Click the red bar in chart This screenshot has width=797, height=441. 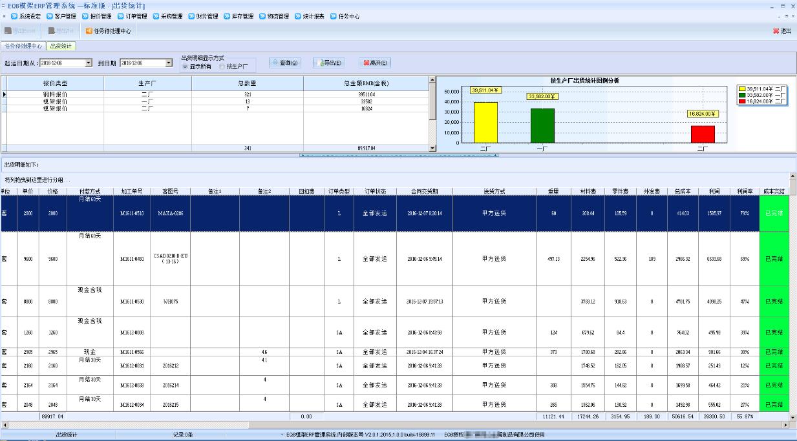[703, 134]
